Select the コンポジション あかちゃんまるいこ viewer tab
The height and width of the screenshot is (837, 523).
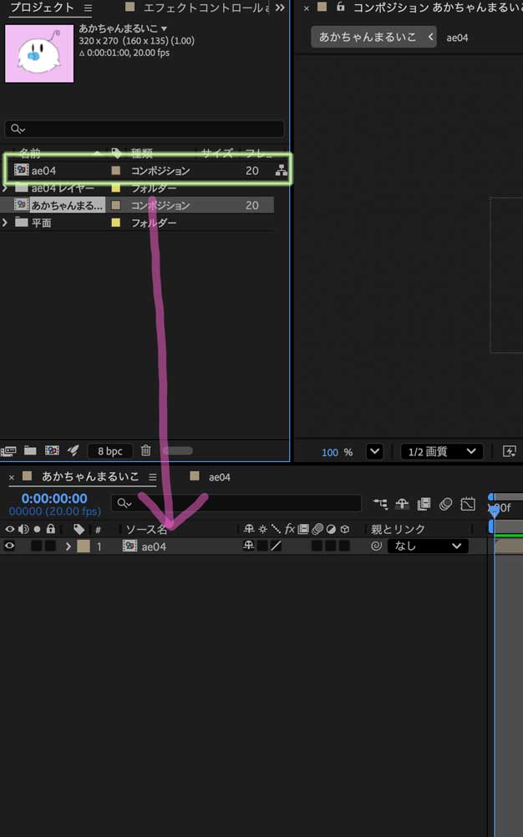point(437,8)
